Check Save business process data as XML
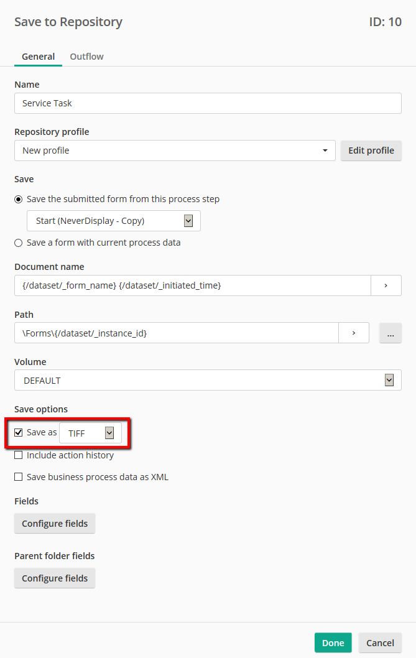The height and width of the screenshot is (658, 416). click(19, 477)
